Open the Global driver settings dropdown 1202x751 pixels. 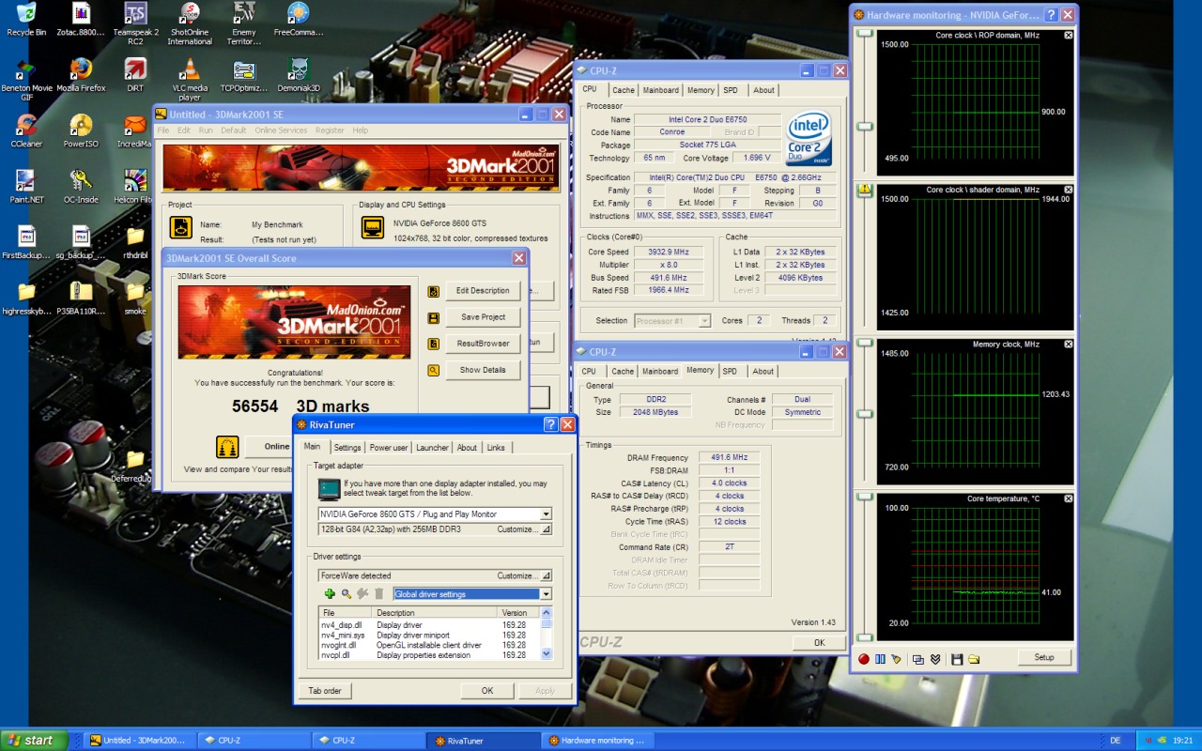pos(547,593)
